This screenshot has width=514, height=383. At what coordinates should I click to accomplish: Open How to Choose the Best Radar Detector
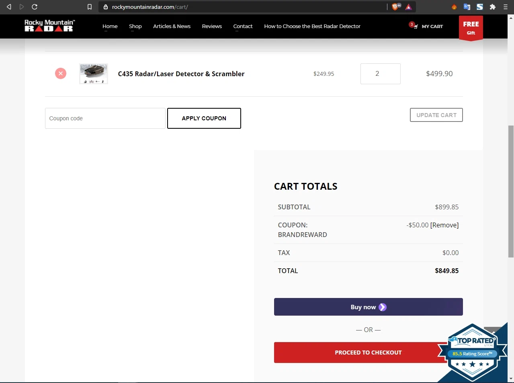312,26
